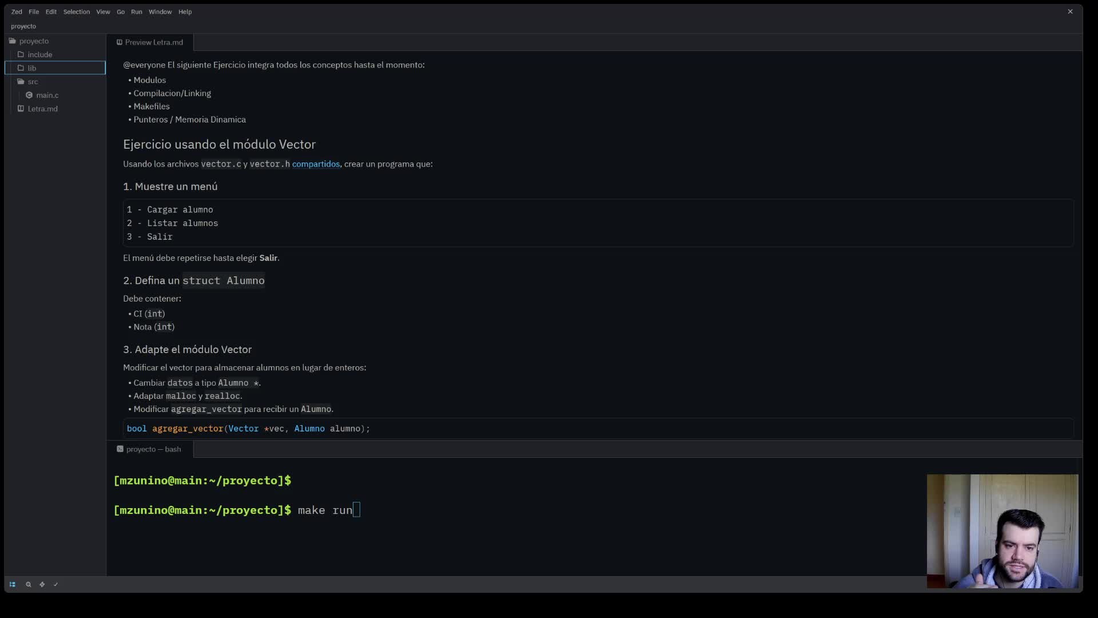Click '1 - Cargar alumno' code line
Screen dimensions: 1098x618
(x=170, y=210)
